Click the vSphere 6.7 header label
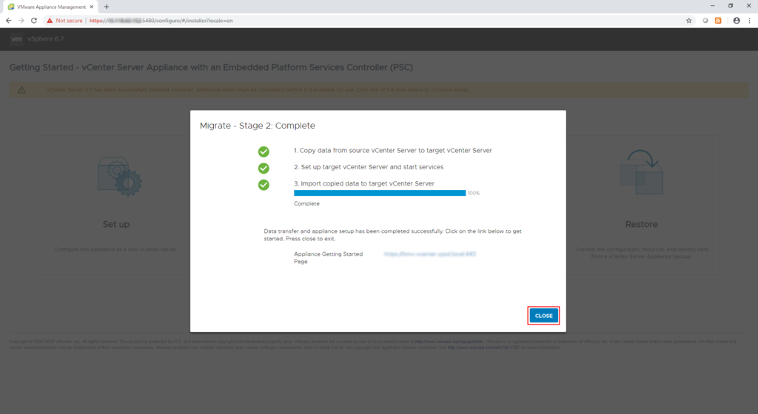 (45, 39)
